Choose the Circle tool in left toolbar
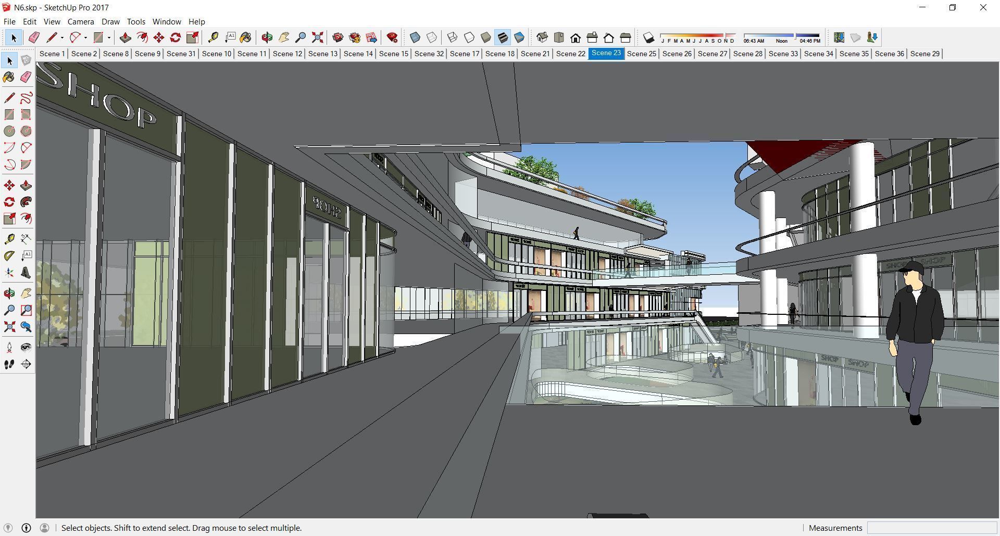Screen dimensions: 1000x536 (9, 131)
